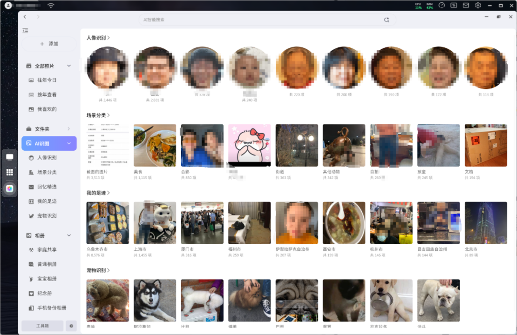Screen dimensions: 517x335
Task: Open the settings gear beside 工具箱
Action: [x=71, y=326]
